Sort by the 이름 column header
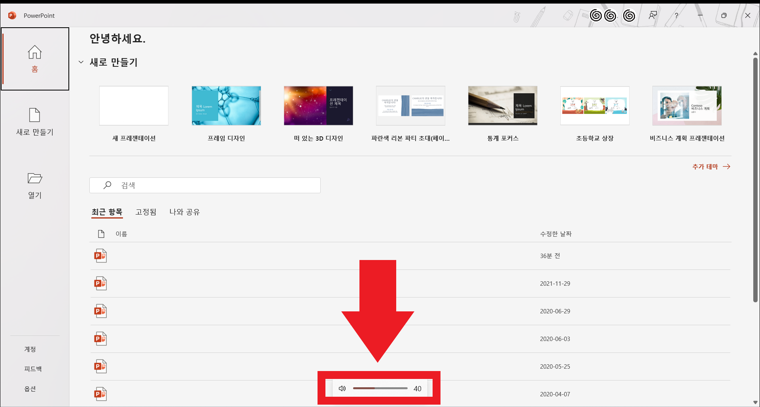Image resolution: width=760 pixels, height=407 pixels. point(121,234)
